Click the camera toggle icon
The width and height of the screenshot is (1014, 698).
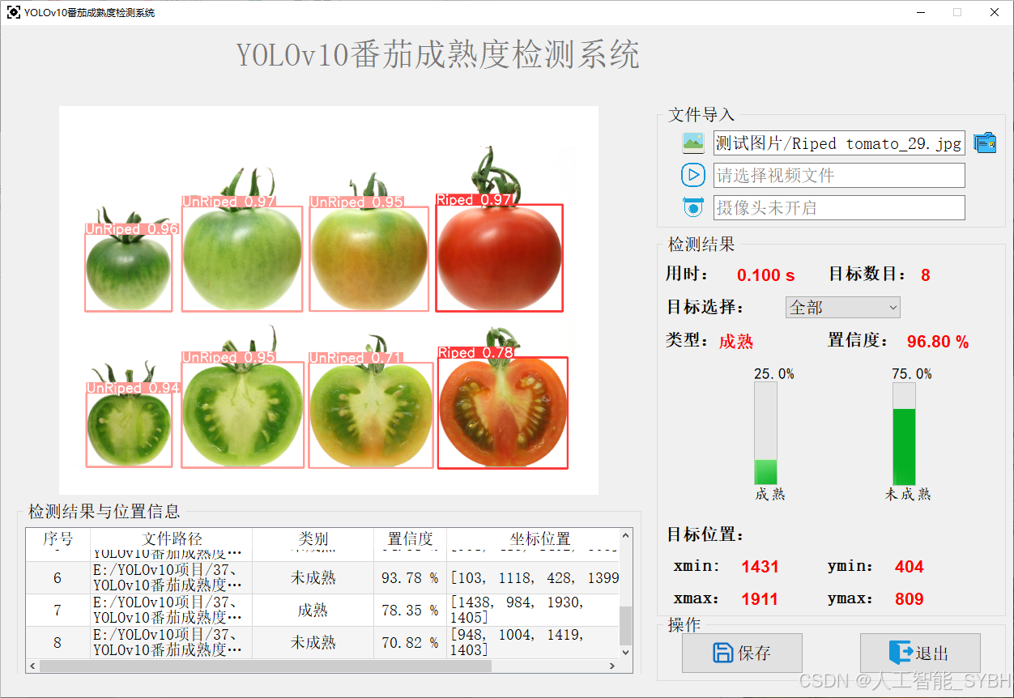[x=693, y=207]
